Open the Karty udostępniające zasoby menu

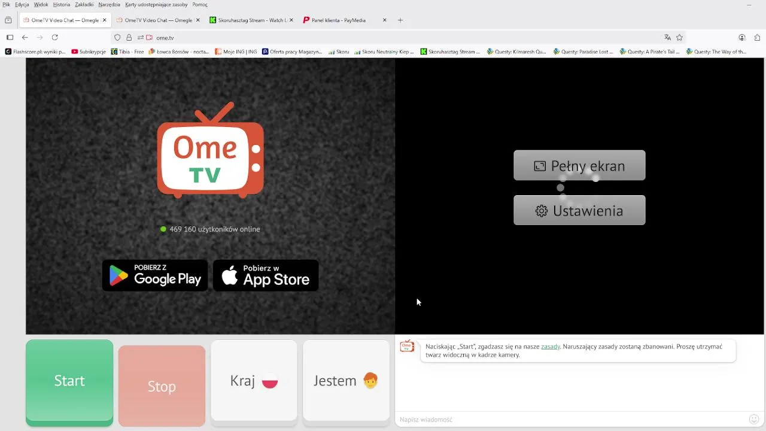click(156, 4)
